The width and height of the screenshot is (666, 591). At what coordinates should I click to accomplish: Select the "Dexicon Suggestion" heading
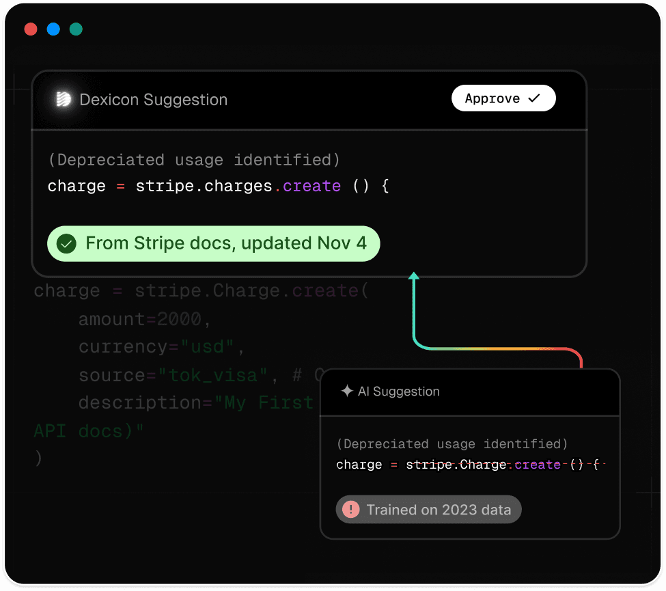point(153,100)
